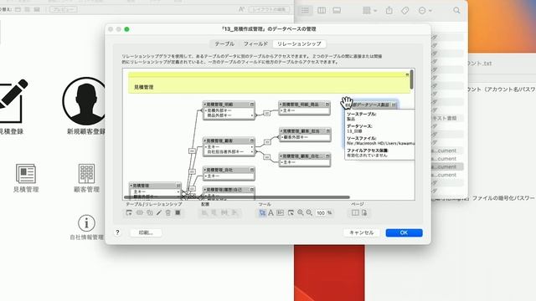Click the 100 percent zoom field
Screen dimensions: 536x301
pos(321,212)
